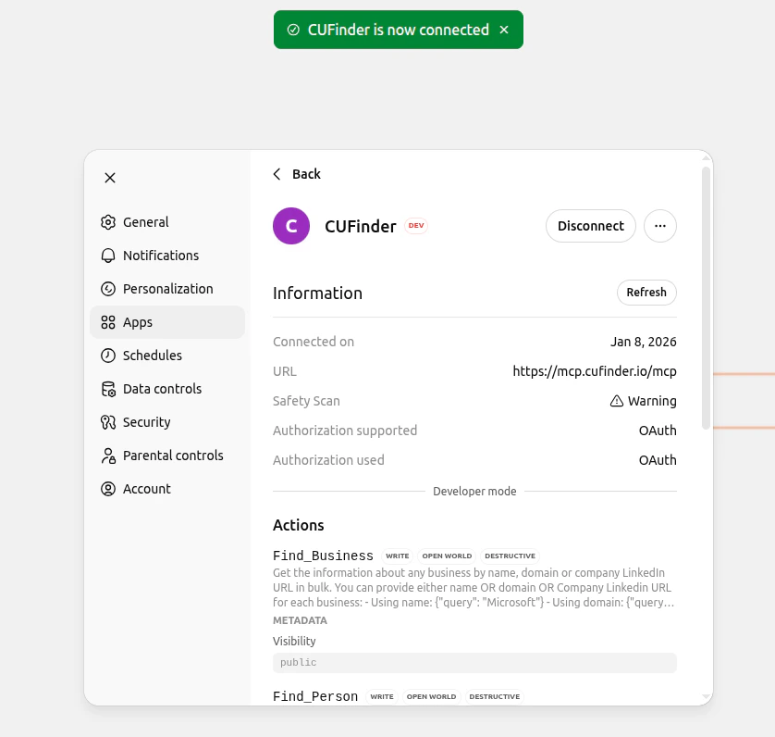Click the Account profile icon
The height and width of the screenshot is (737, 775).
coord(108,489)
